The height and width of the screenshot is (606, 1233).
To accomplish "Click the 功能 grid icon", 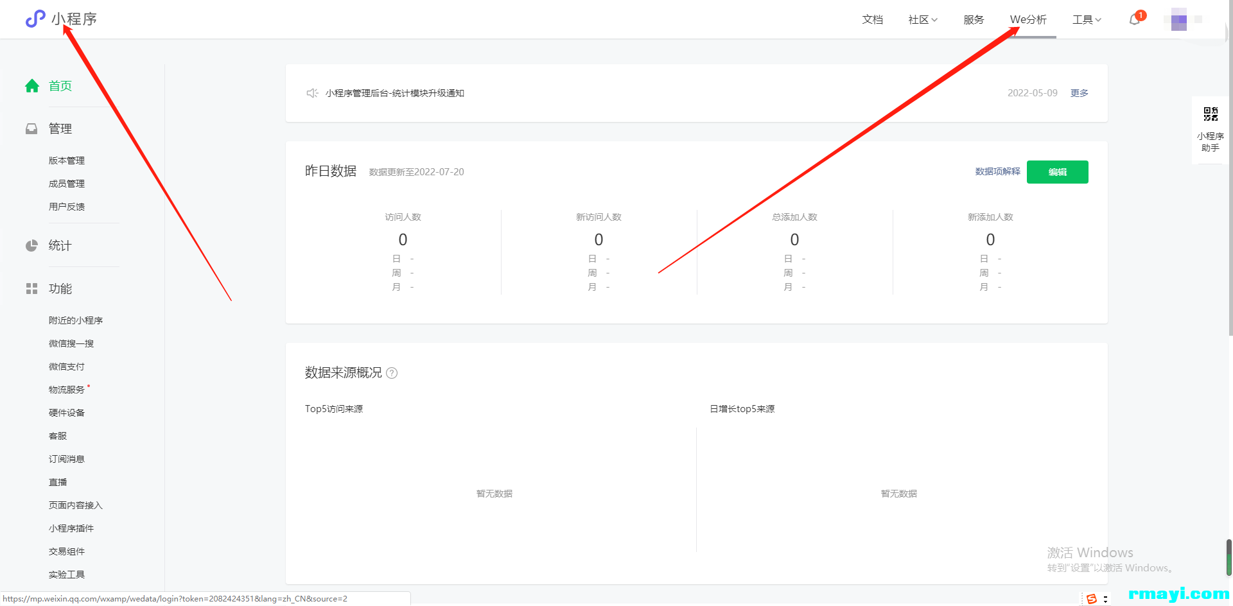I will pos(31,289).
